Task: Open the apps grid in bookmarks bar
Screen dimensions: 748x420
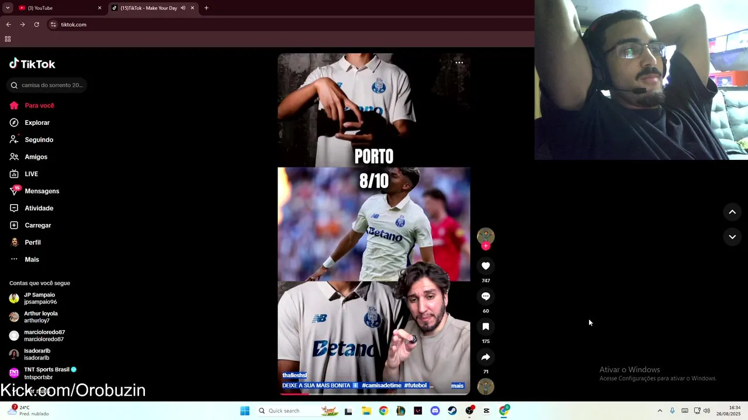Action: click(x=8, y=39)
